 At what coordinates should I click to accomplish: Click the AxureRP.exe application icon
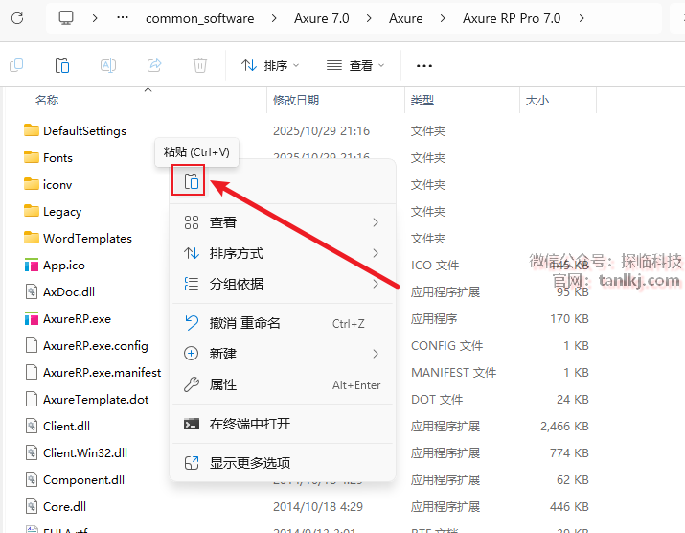click(32, 319)
